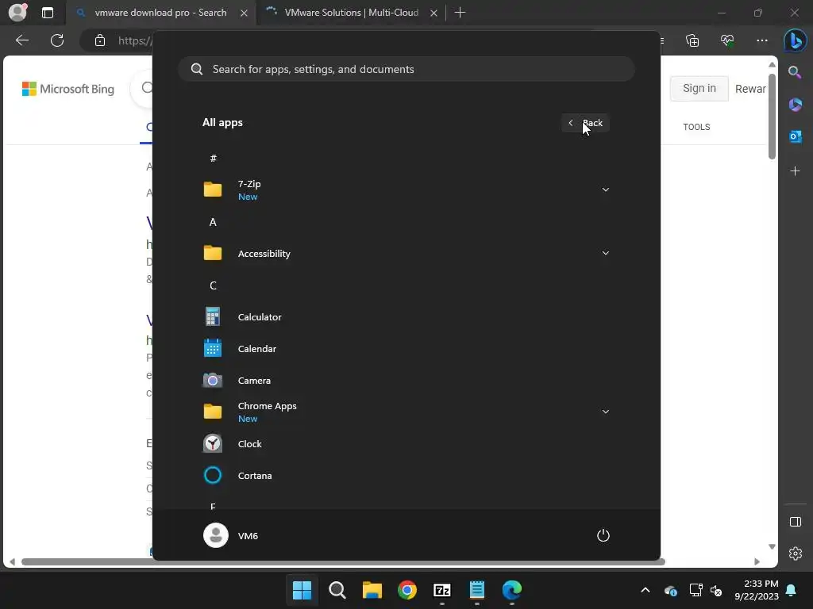Launch Cortana from All apps
813x609 pixels.
tap(406, 476)
